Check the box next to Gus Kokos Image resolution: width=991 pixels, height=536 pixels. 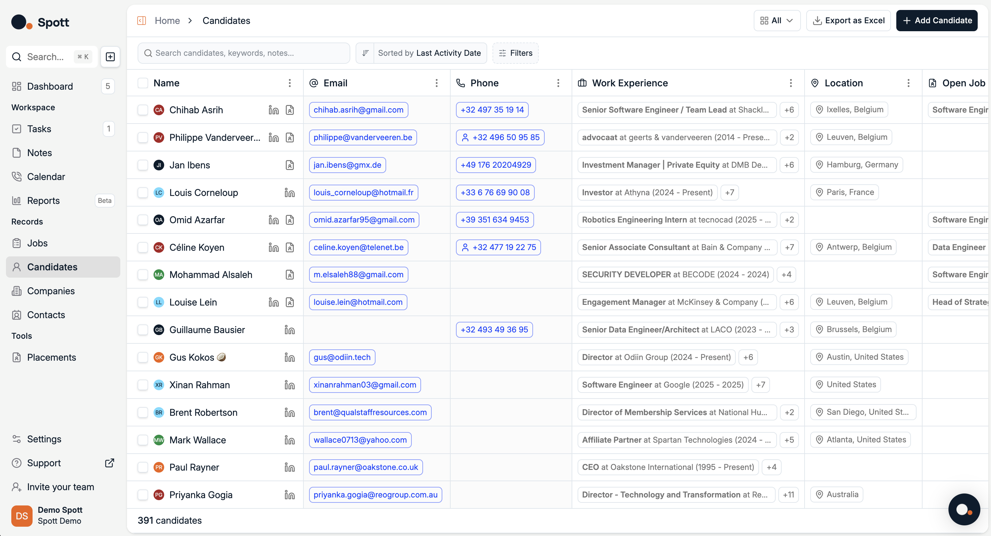click(x=143, y=357)
